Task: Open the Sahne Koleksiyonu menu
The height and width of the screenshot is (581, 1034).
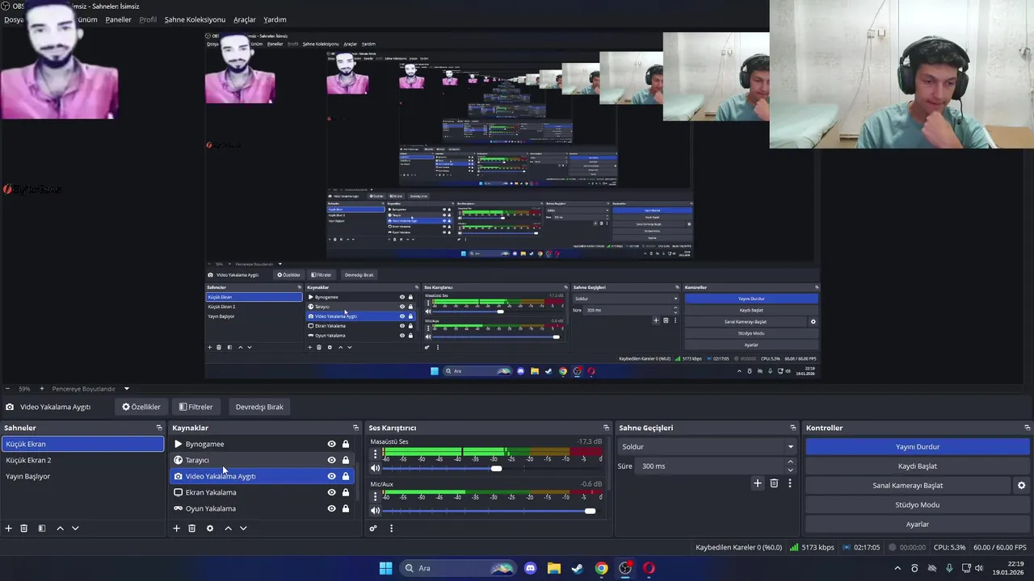Action: [195, 19]
